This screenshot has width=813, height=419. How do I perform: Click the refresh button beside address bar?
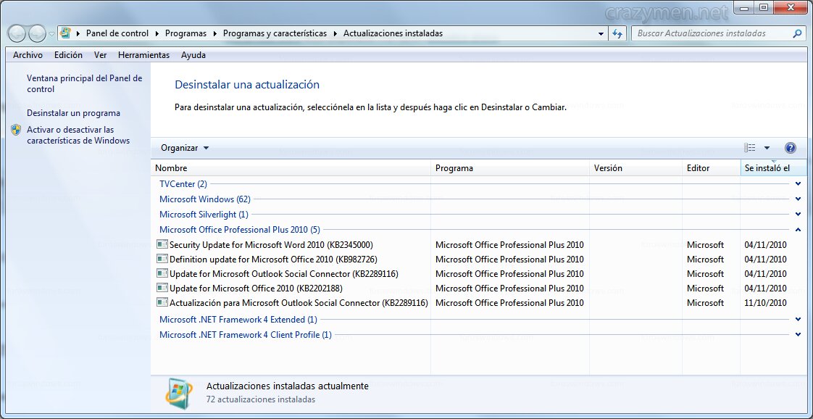[617, 33]
